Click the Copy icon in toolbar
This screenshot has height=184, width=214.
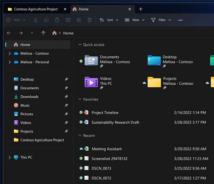46,20
